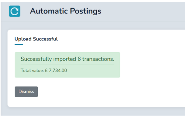Click grey page background below the card
The height and width of the screenshot is (118, 187).
point(93,112)
